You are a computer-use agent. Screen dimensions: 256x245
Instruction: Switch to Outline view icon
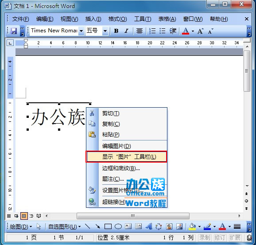[31, 216]
